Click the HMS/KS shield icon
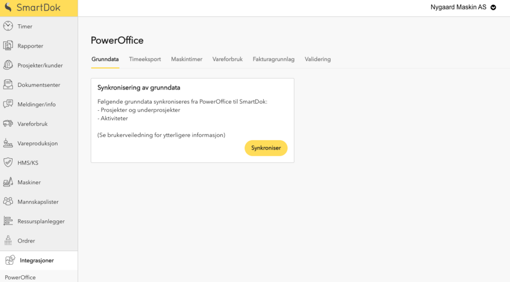The width and height of the screenshot is (510, 282). pos(8,162)
